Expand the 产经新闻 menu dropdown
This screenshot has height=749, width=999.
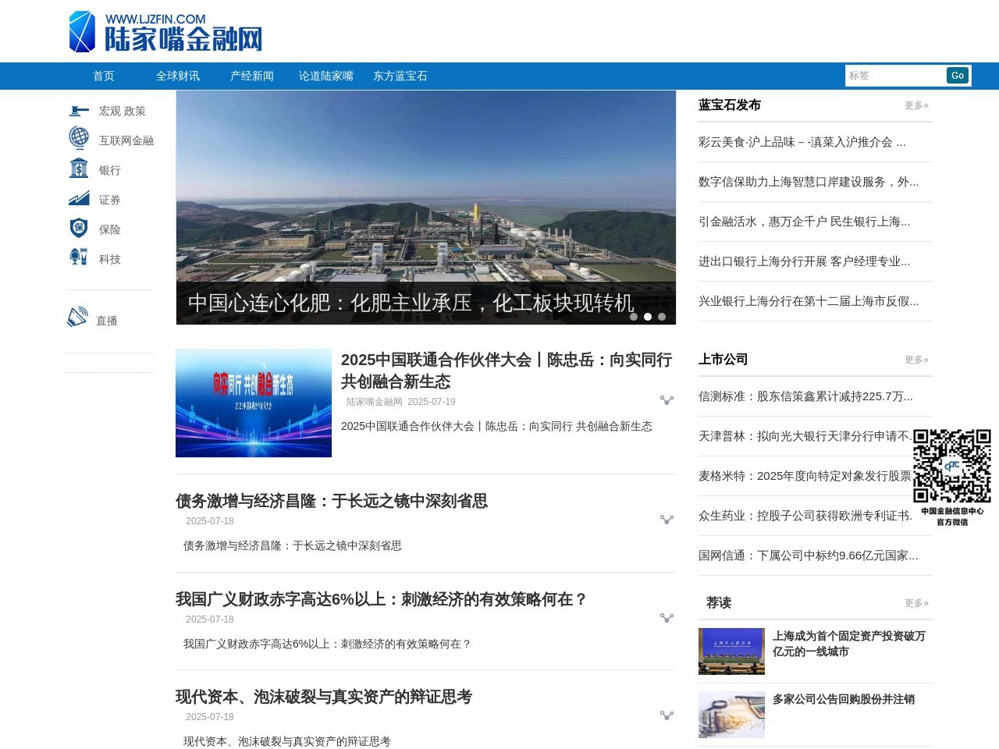click(x=251, y=76)
